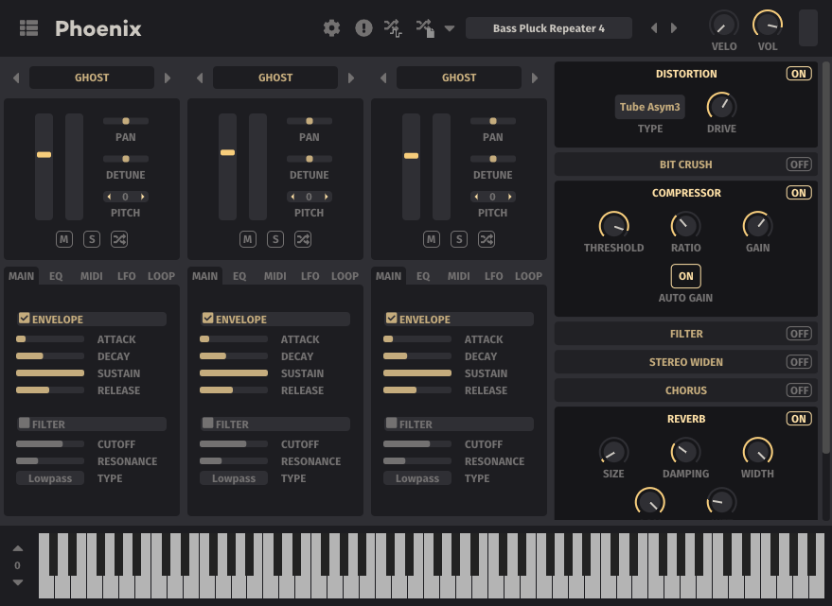Turn on the master FILTER effect

pyautogui.click(x=799, y=334)
